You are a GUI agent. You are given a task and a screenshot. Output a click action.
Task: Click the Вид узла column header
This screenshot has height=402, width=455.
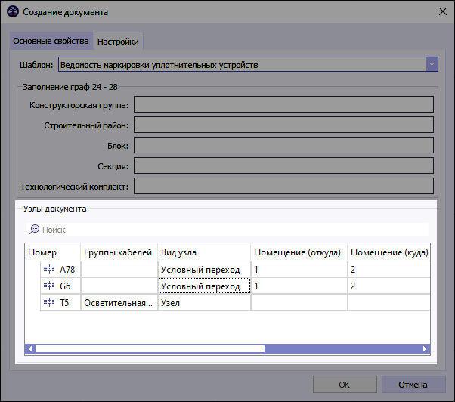pyautogui.click(x=204, y=252)
